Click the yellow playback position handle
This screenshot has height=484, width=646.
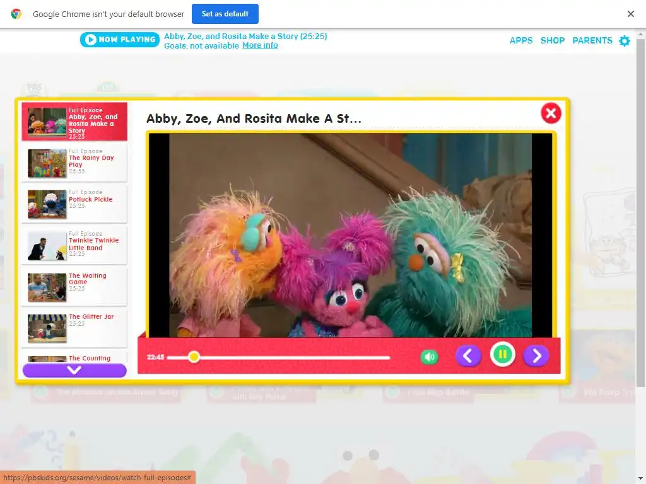[194, 357]
